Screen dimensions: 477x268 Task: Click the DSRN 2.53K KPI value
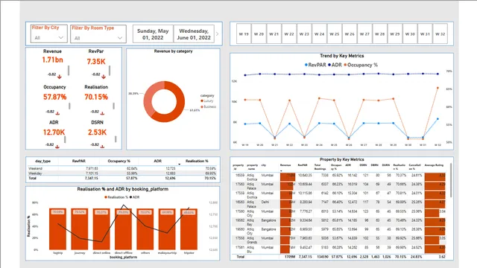98,133
